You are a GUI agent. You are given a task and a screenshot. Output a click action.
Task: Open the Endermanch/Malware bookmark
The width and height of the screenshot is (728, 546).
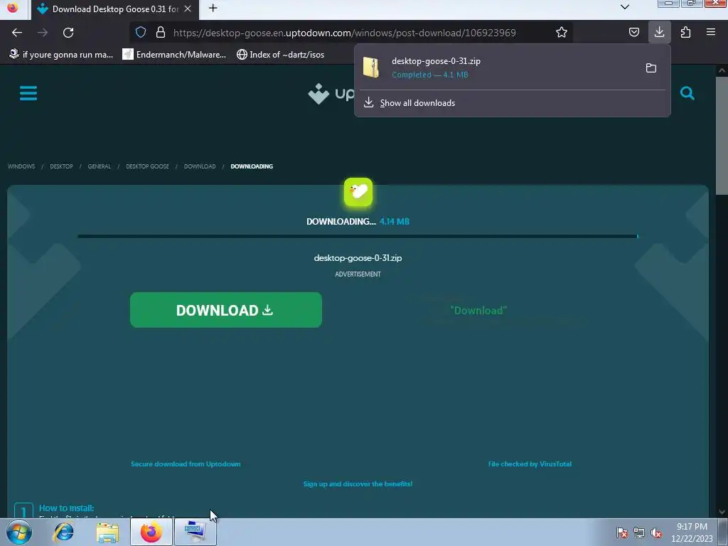click(x=174, y=55)
